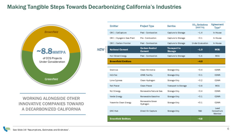Select the TBD emissions value for DAC Hub
This screenshot has height=134, width=238.
pyautogui.click(x=200, y=111)
